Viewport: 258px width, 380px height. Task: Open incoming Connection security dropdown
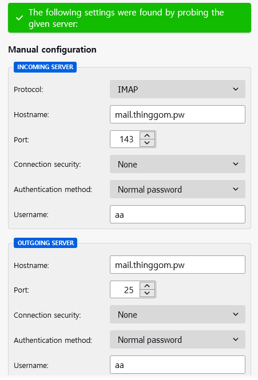click(x=177, y=164)
